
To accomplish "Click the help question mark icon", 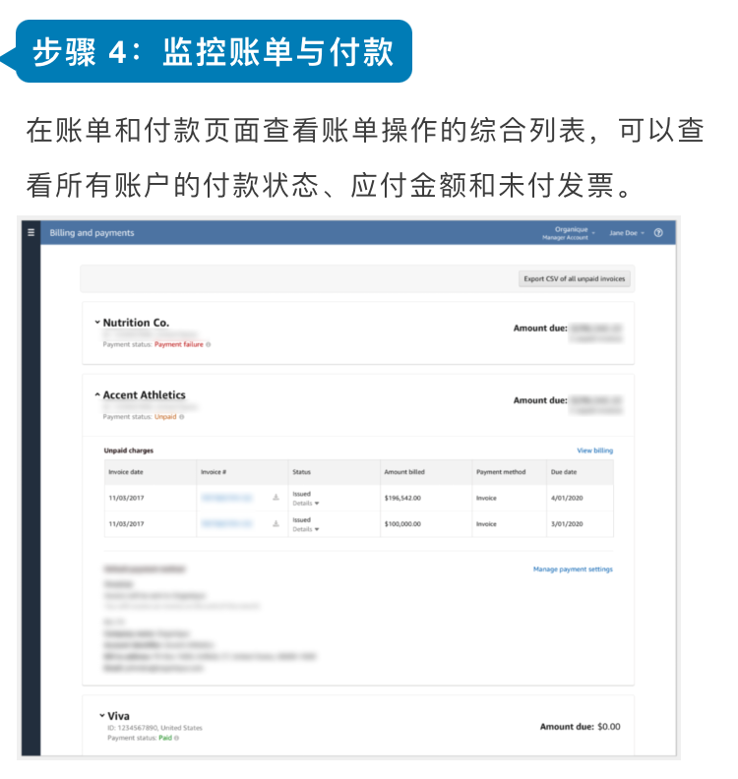I will click(x=658, y=232).
